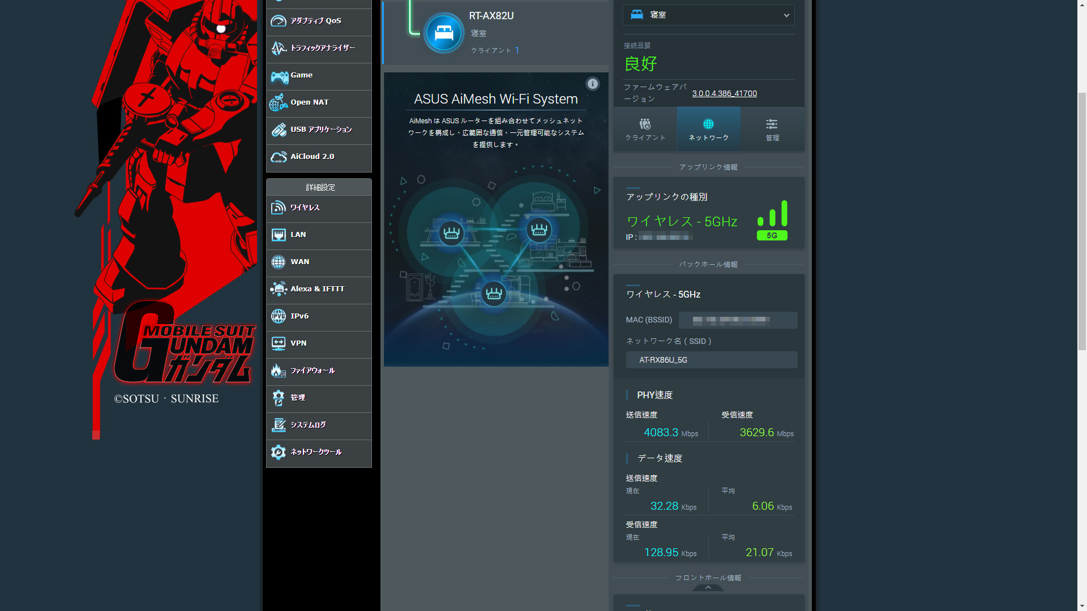
Task: Open the AiMesh info tooltip
Action: (x=593, y=84)
